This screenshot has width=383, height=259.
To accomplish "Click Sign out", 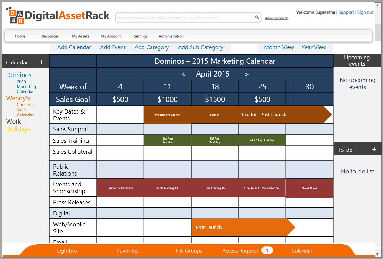I will coord(365,12).
